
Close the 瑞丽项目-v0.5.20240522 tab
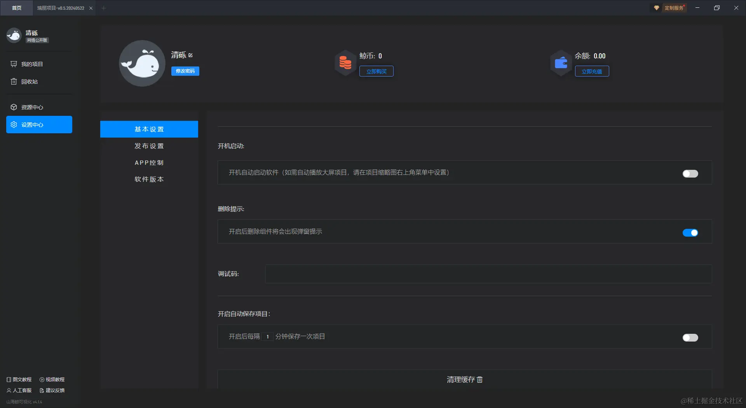91,8
